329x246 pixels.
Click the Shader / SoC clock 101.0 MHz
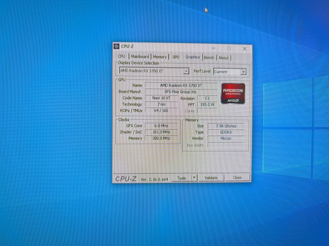[x=161, y=132]
